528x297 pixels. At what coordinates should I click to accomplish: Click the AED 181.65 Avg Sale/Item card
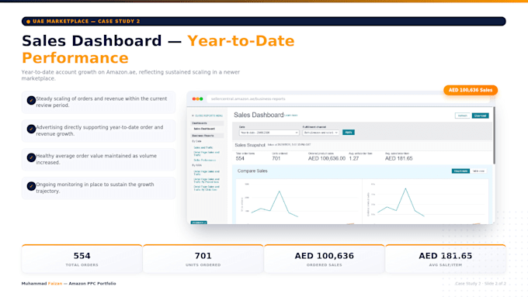point(446,259)
